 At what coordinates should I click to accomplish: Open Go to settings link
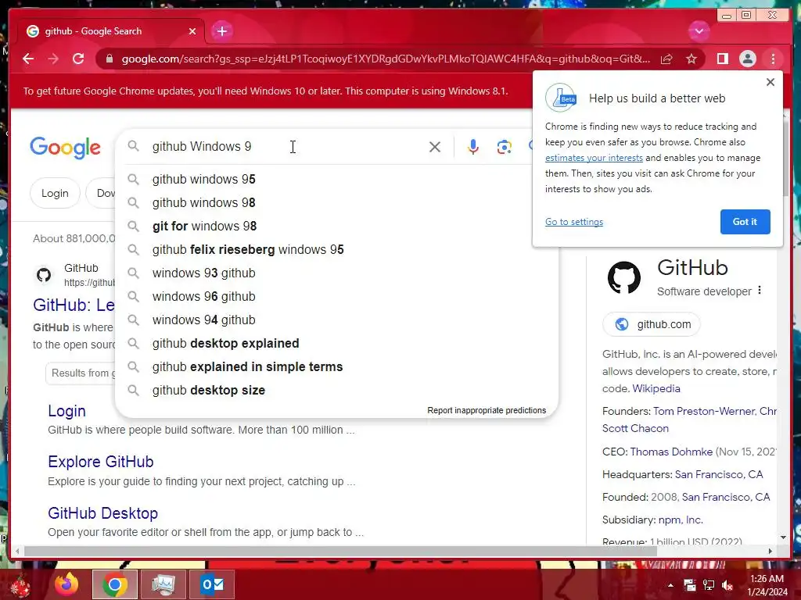point(573,222)
